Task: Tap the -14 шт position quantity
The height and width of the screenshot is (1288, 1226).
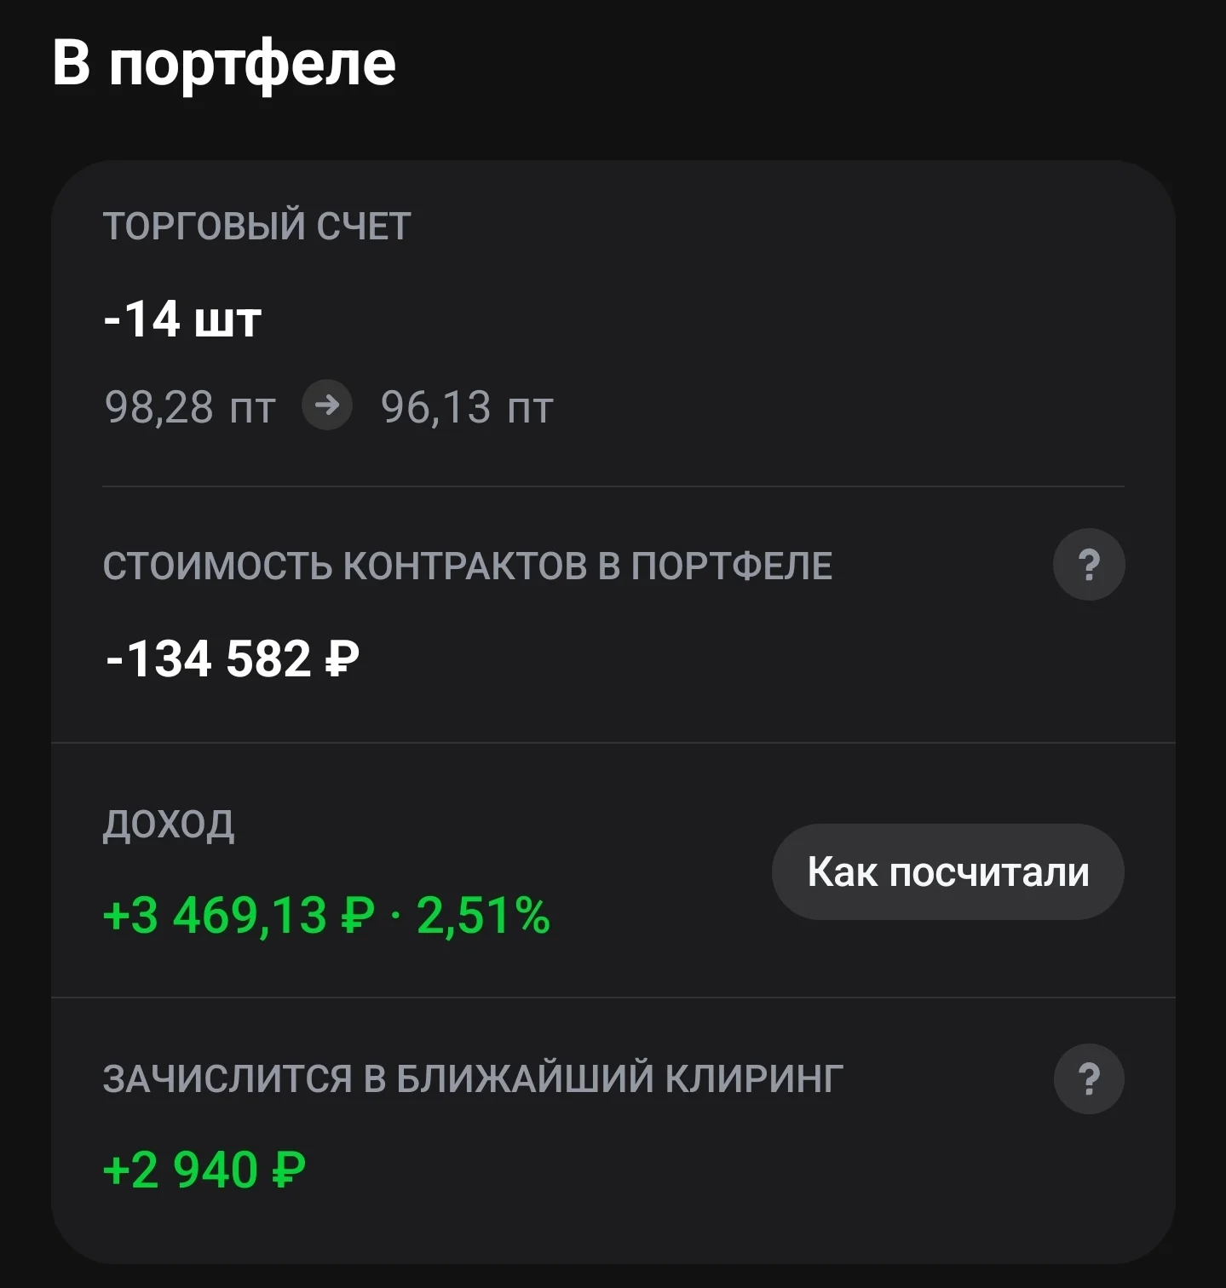Action: (x=182, y=319)
